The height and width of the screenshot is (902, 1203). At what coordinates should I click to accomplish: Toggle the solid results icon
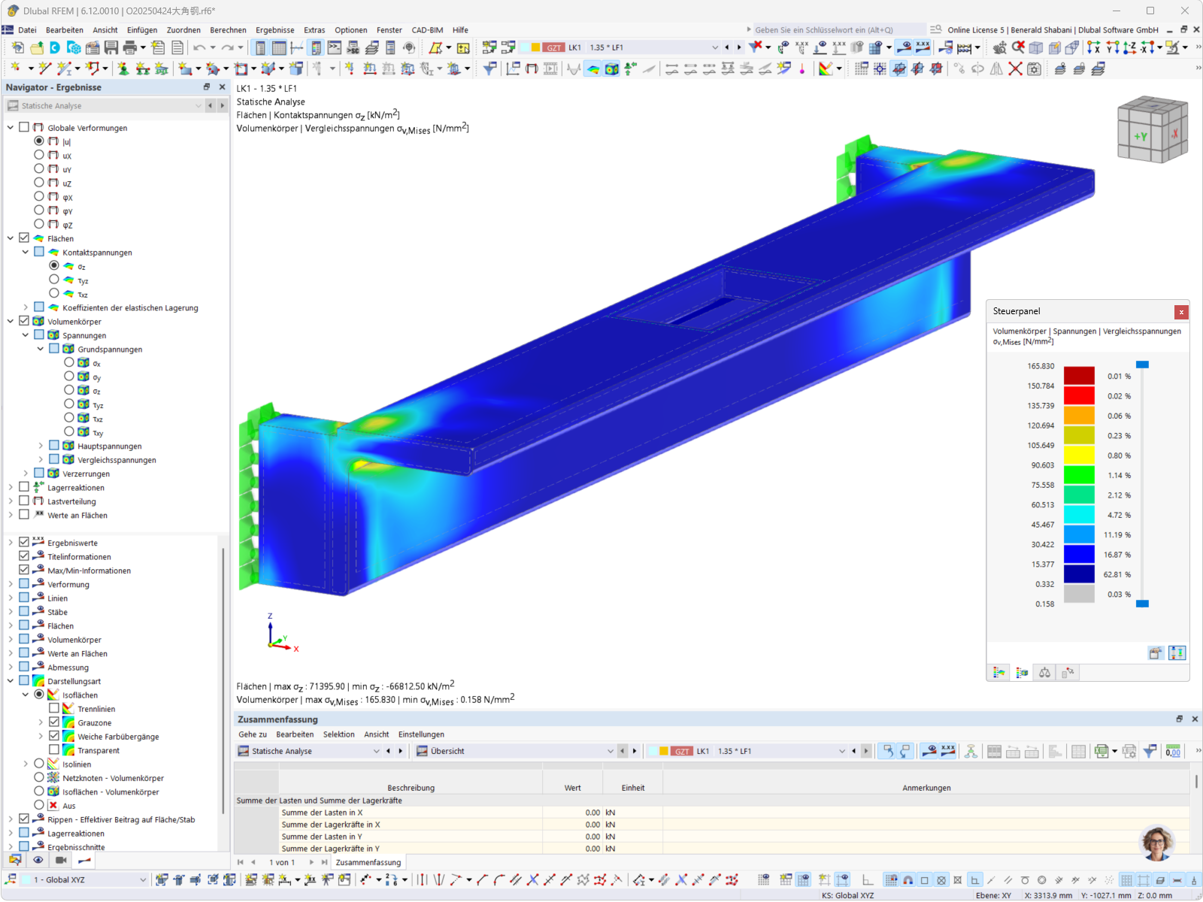pyautogui.click(x=612, y=69)
